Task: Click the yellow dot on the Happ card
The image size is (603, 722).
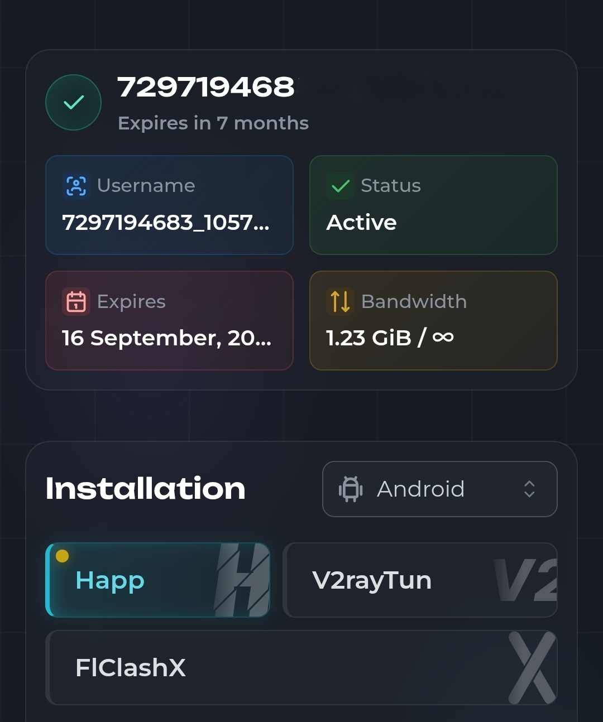Action: [63, 556]
